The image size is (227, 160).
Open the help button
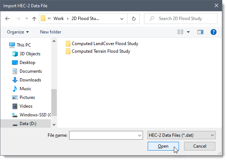(214, 32)
